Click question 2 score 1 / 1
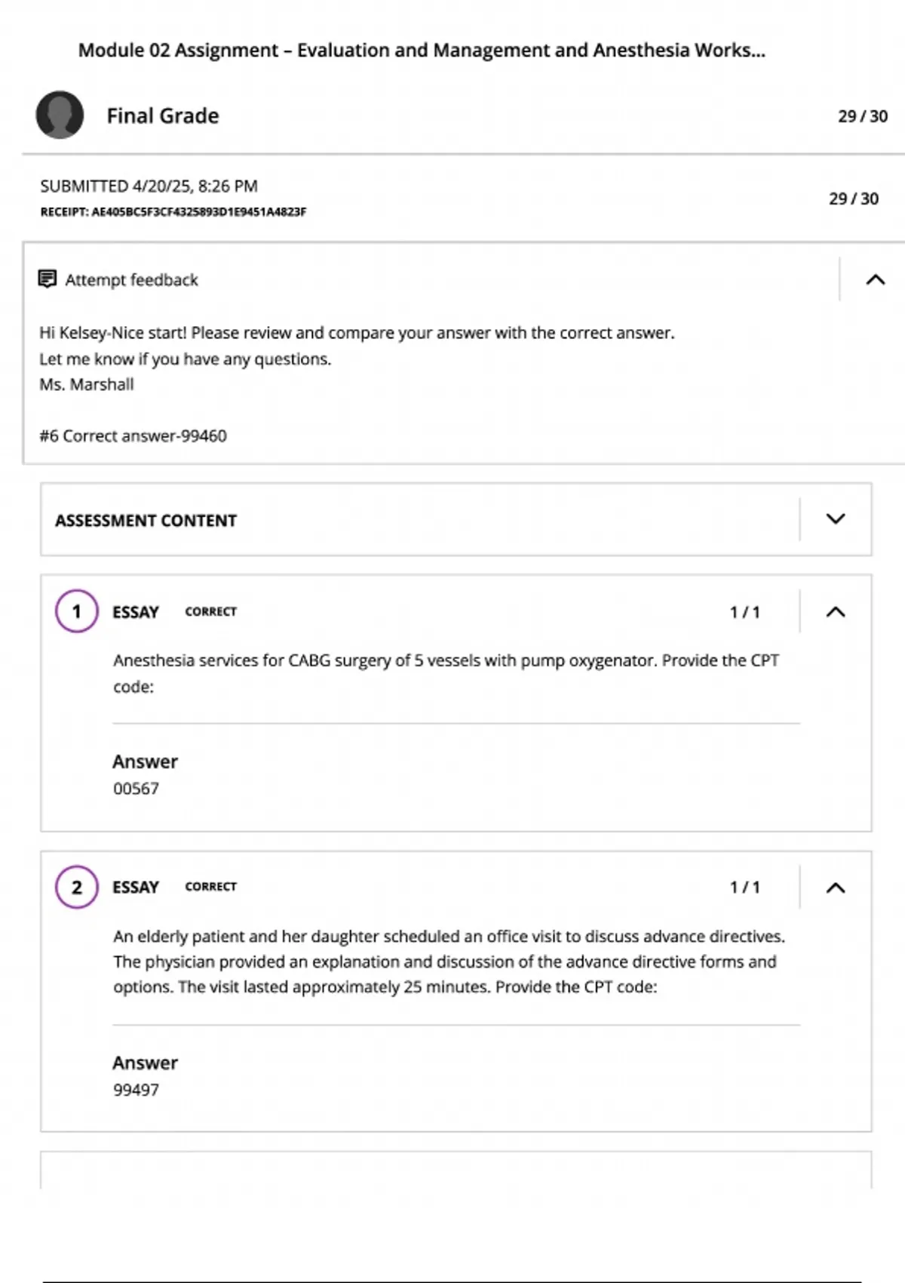Viewport: 905px width, 1283px height. click(744, 888)
